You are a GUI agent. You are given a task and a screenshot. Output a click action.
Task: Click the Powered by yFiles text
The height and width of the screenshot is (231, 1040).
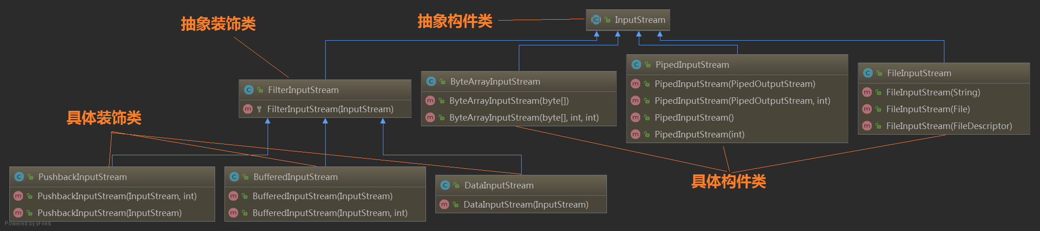(28, 224)
